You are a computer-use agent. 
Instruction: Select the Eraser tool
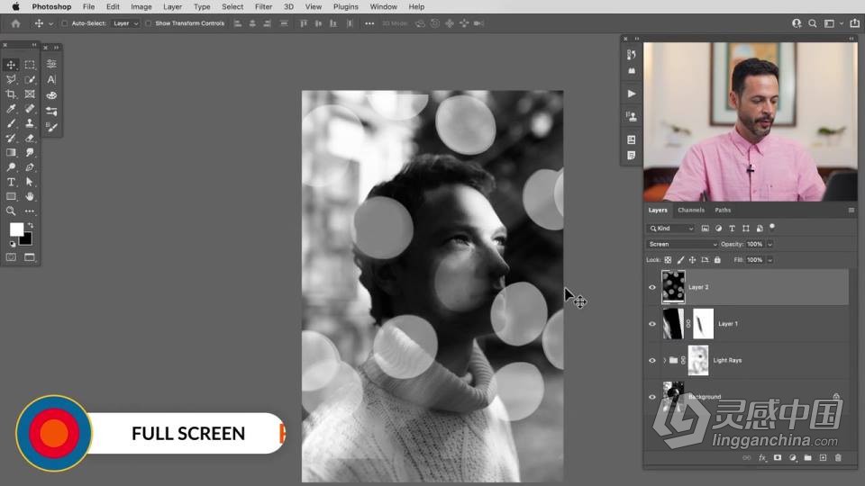pos(30,139)
